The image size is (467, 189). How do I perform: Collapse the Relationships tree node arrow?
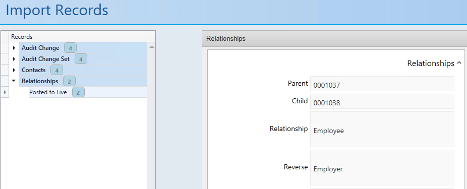pos(14,81)
